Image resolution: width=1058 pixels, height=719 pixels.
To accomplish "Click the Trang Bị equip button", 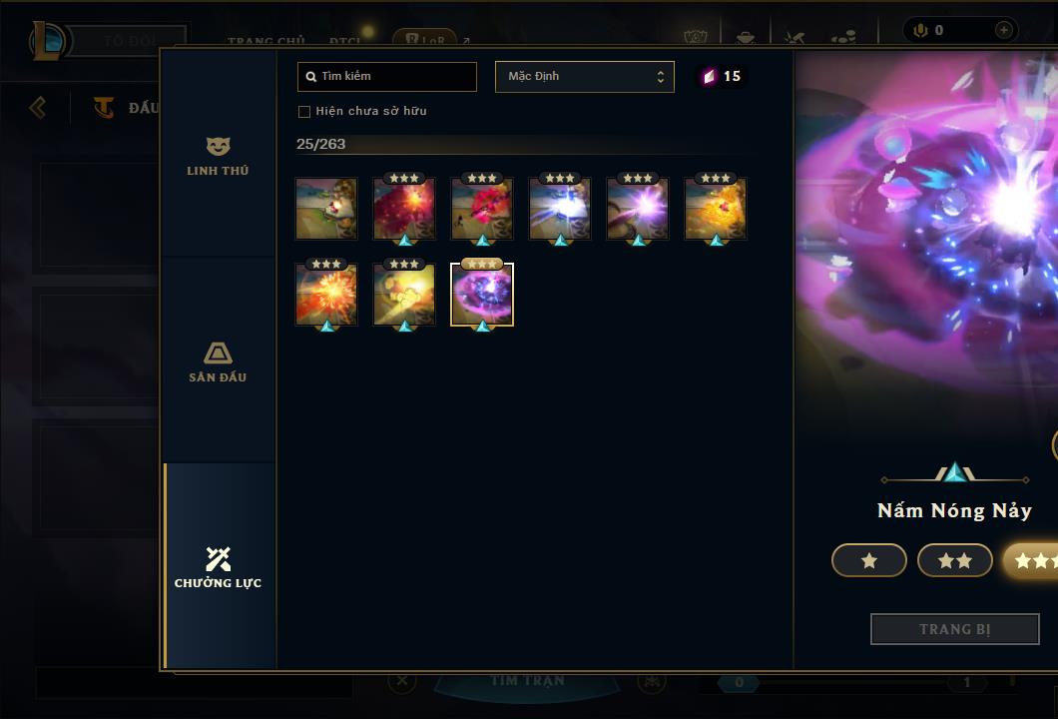I will click(955, 629).
